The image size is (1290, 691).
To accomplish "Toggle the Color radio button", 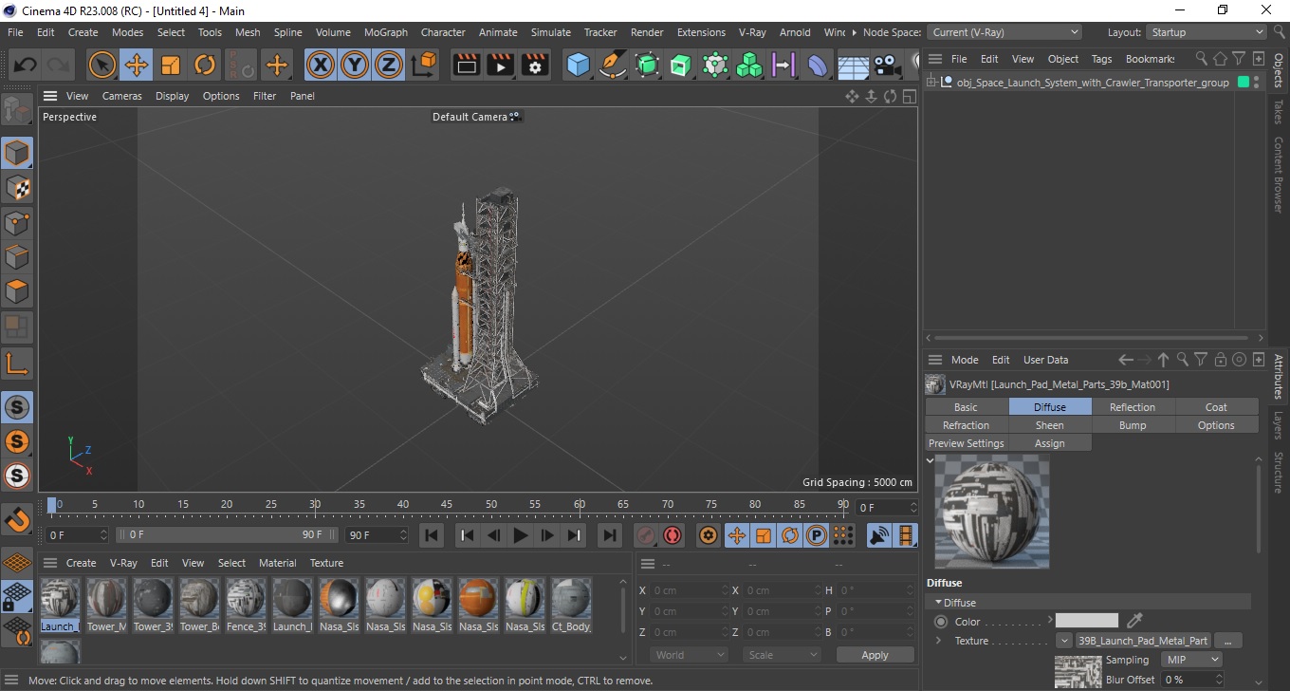I will (941, 622).
